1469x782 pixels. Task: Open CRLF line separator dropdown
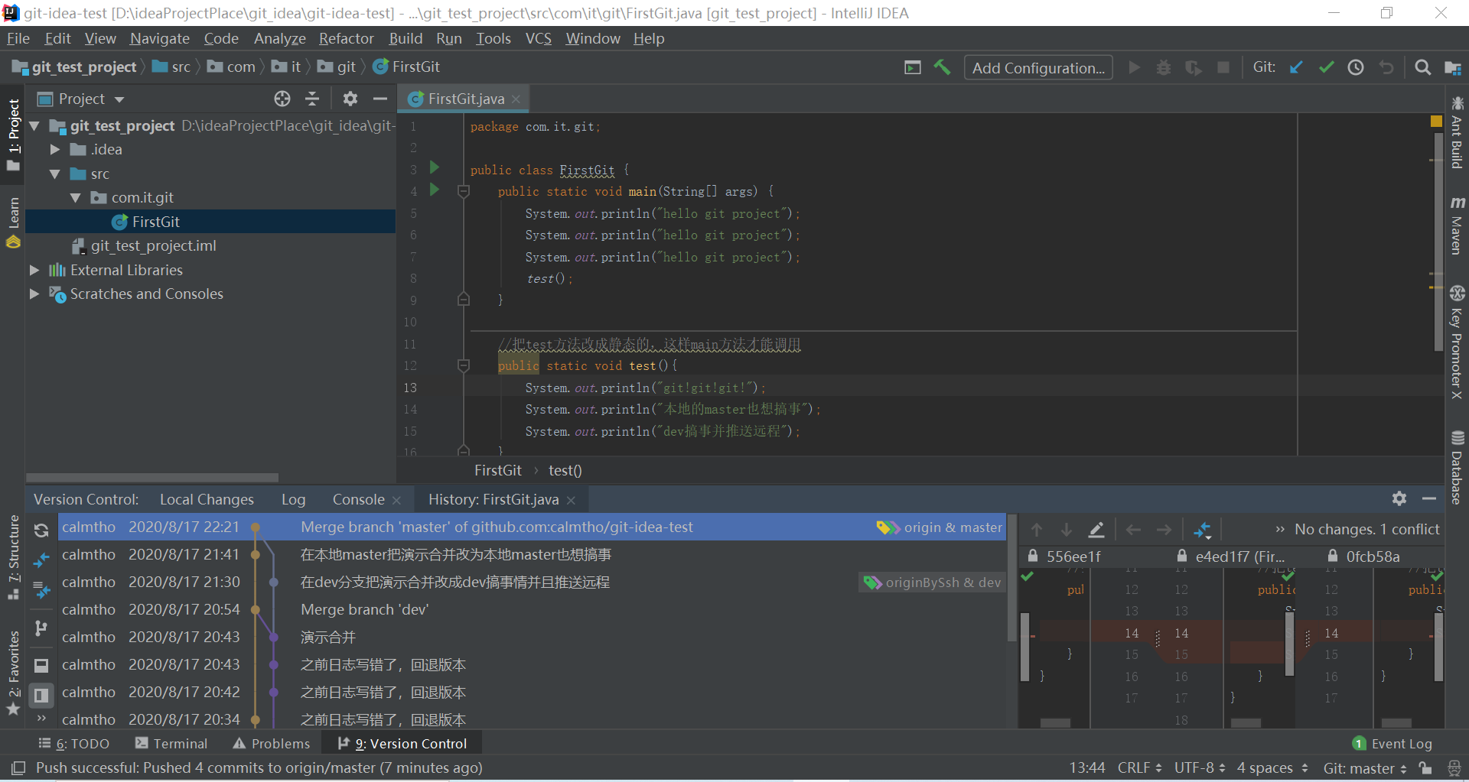1139,767
